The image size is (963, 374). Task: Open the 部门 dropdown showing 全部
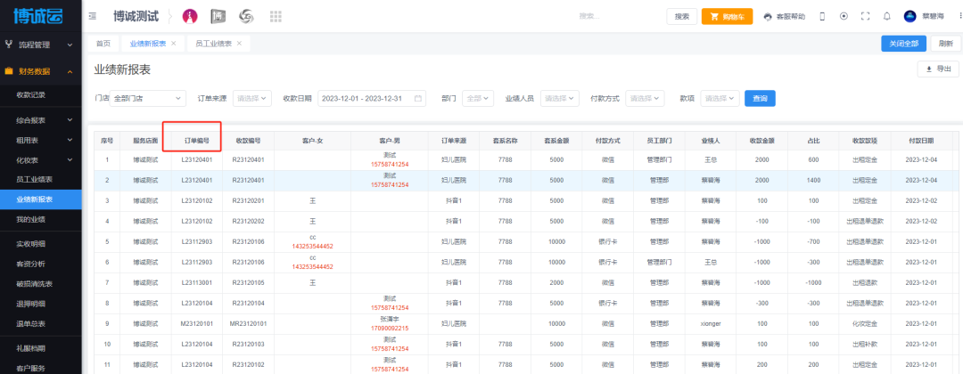click(x=478, y=98)
